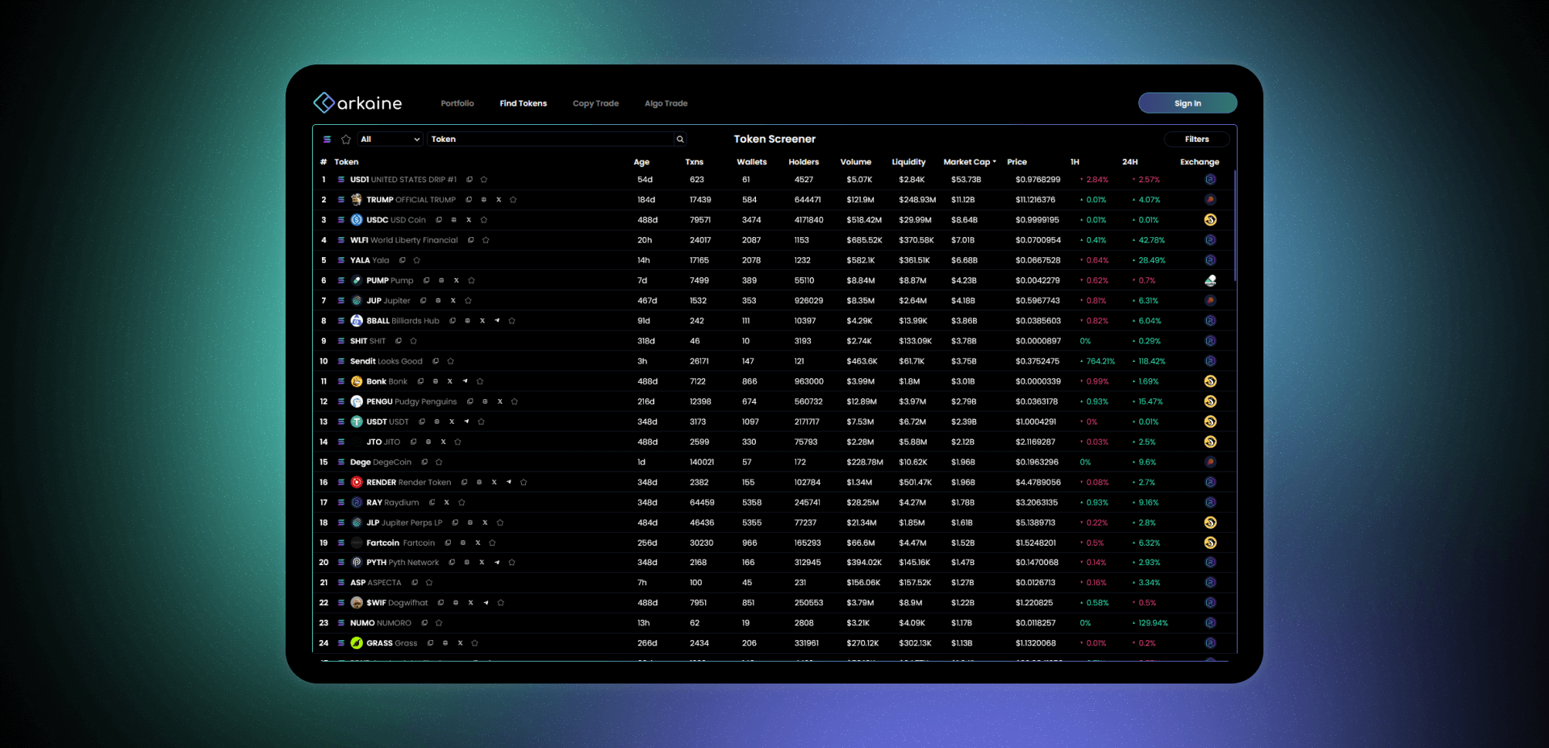
Task: Click into the Token search field
Action: pos(551,139)
